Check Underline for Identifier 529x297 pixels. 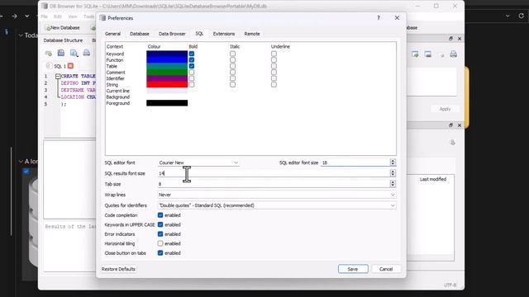pos(274,78)
